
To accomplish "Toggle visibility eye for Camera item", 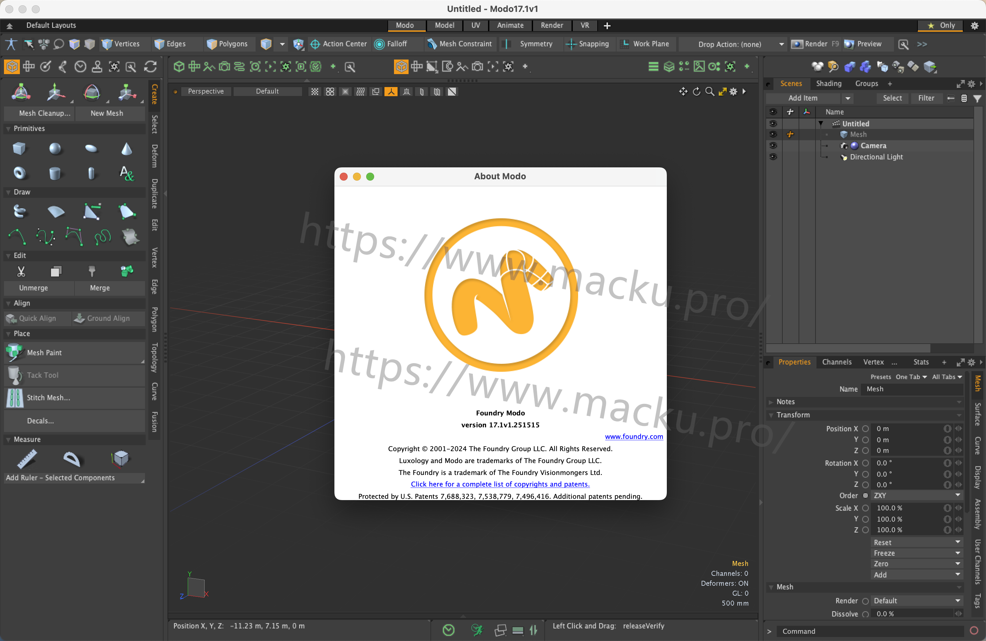I will point(773,146).
